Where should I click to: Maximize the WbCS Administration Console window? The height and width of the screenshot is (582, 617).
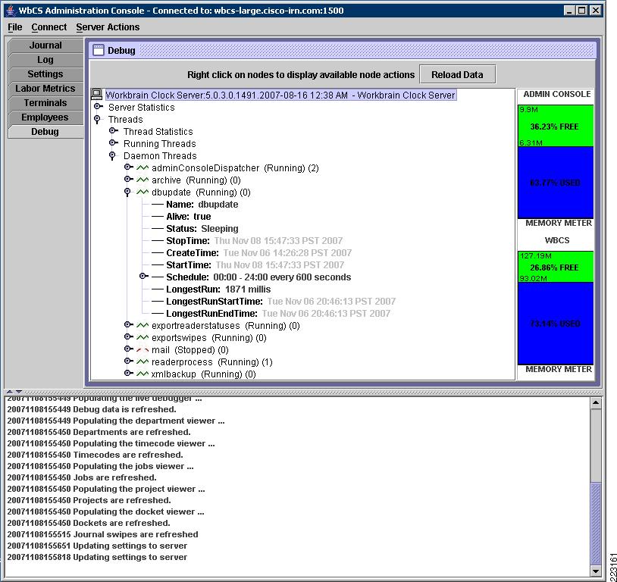click(x=582, y=11)
